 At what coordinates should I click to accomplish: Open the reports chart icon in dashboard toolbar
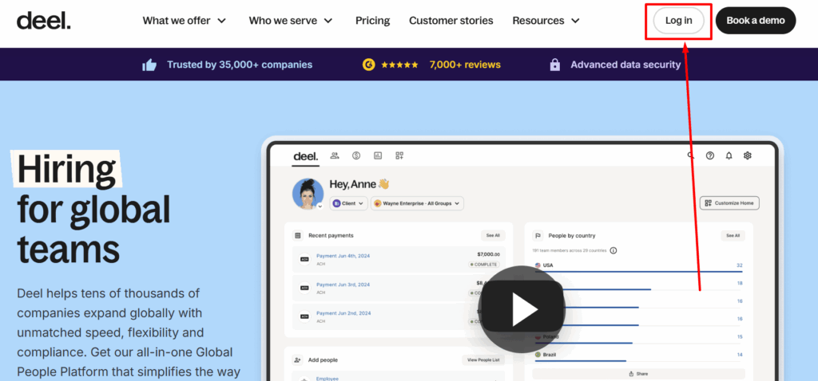point(378,155)
